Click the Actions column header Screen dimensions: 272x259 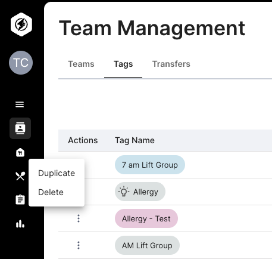83,140
